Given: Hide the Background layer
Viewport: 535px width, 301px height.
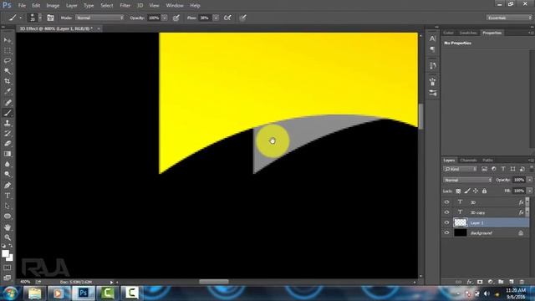Looking at the screenshot, I should pos(446,232).
